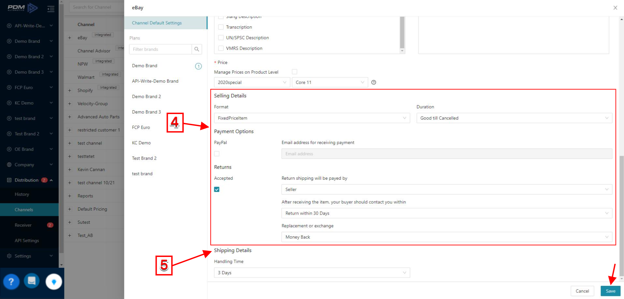Cancel the eBay settings dialog
This screenshot has height=299, width=624.
pyautogui.click(x=582, y=291)
